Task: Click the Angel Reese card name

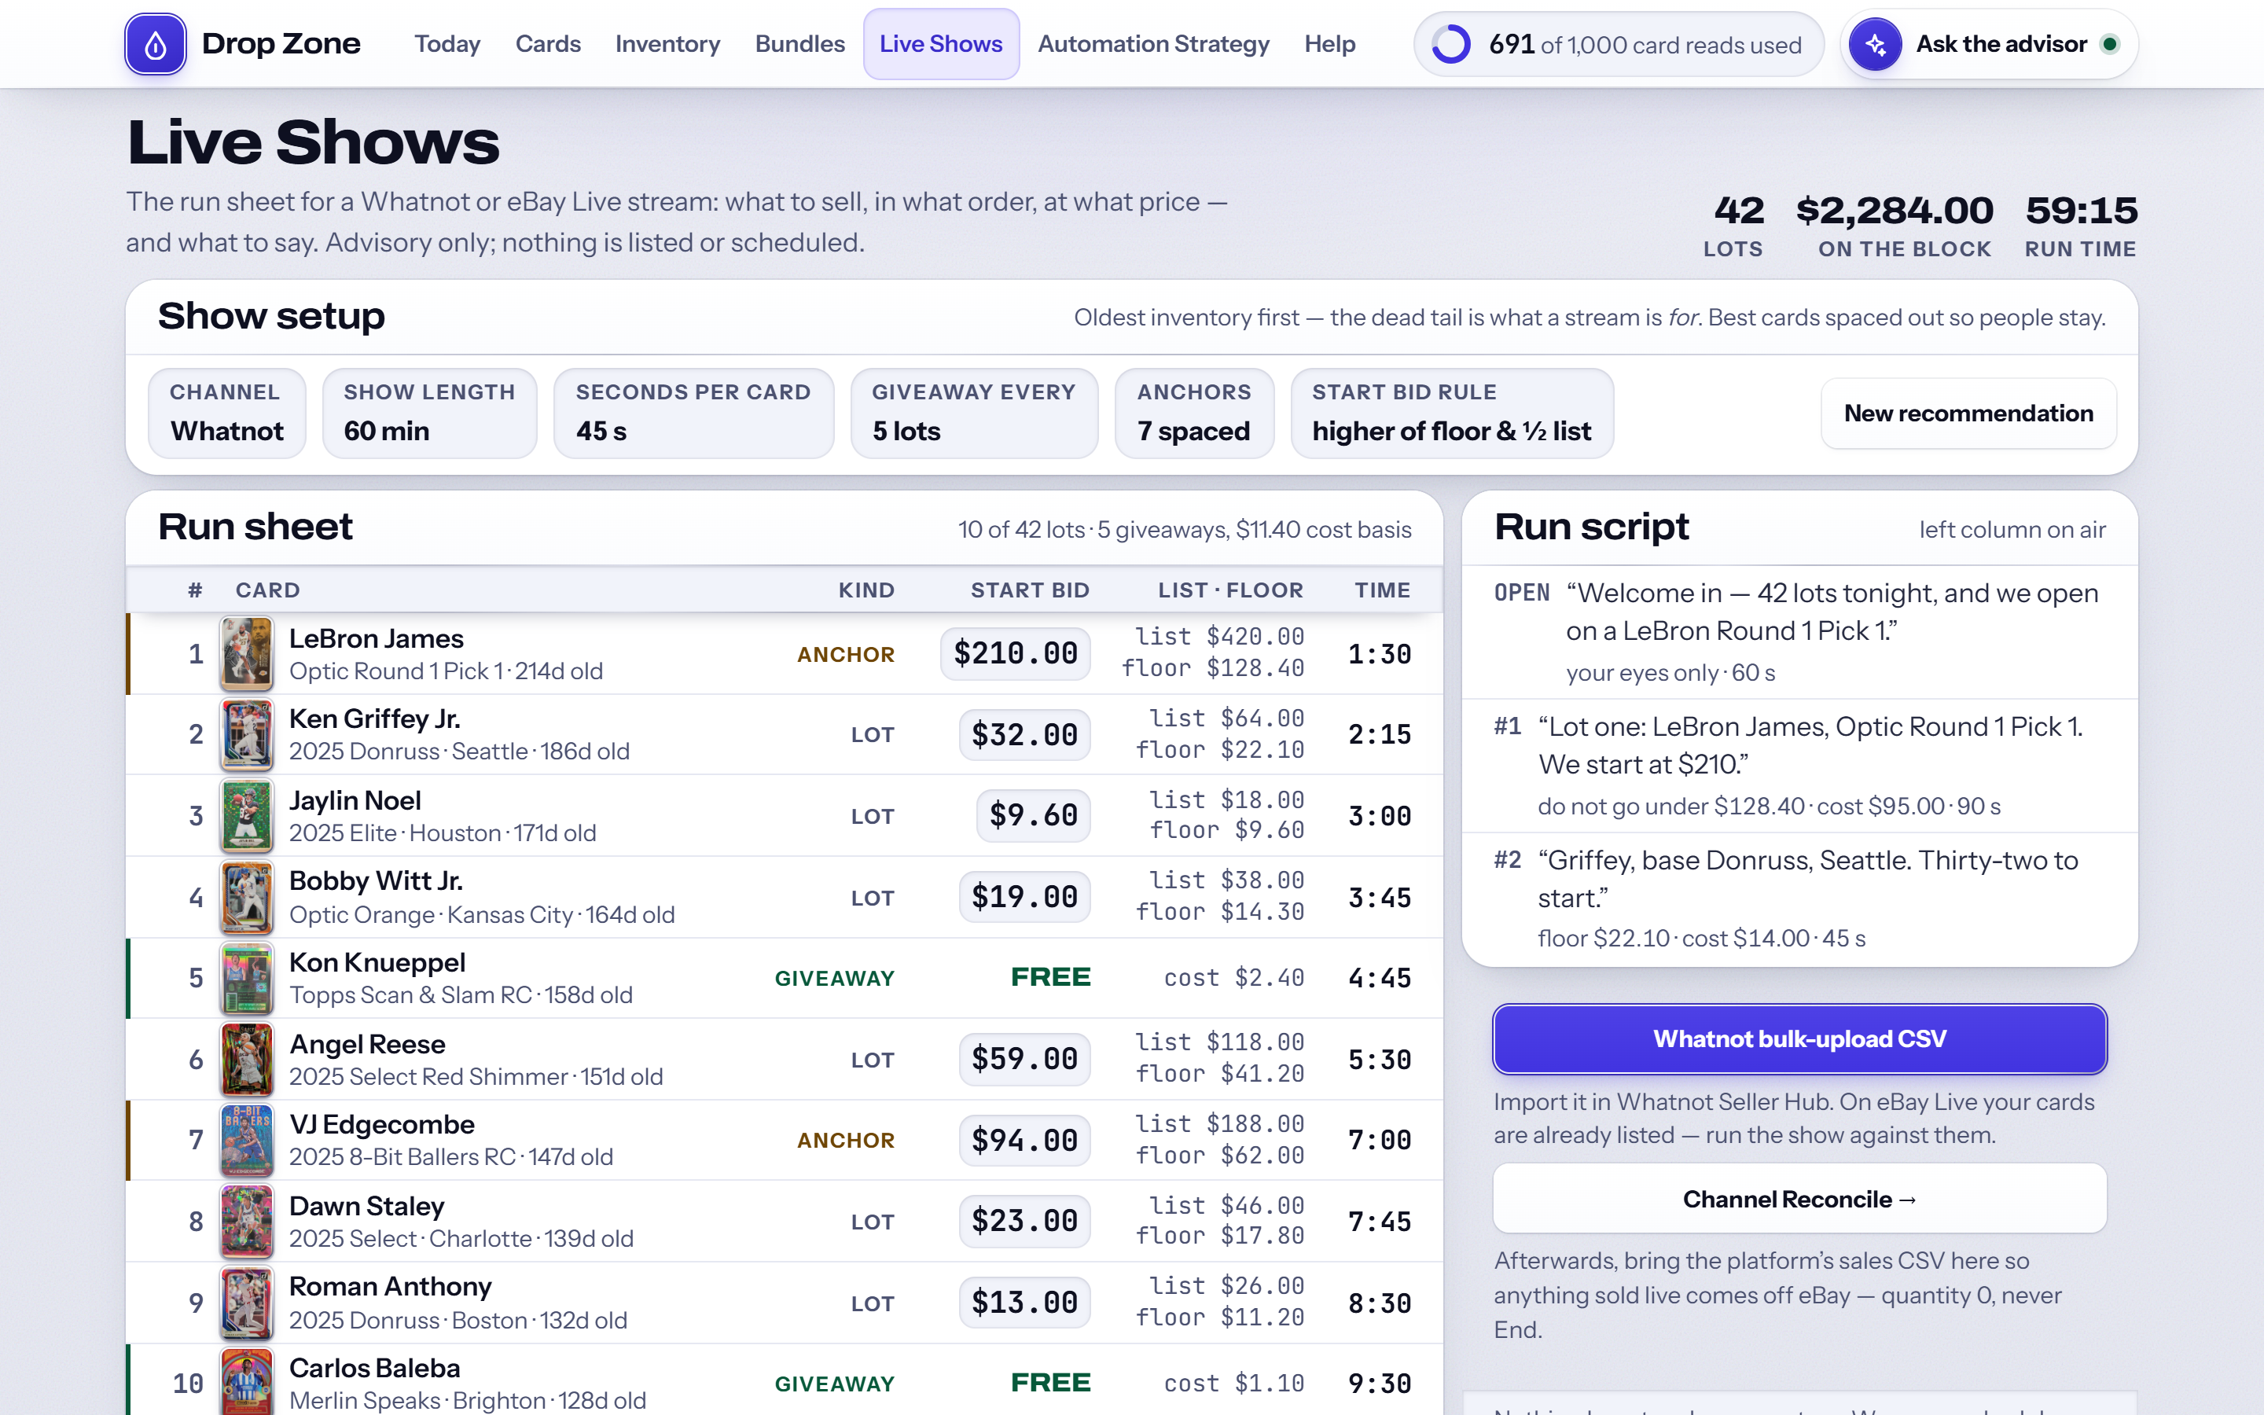Action: pyautogui.click(x=367, y=1043)
